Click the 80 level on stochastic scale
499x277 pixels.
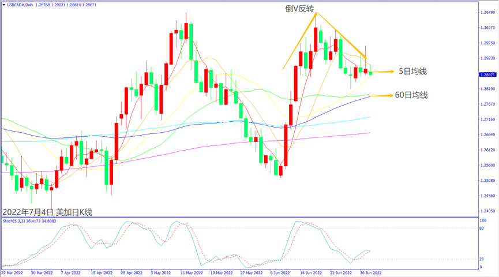[x=482, y=229]
